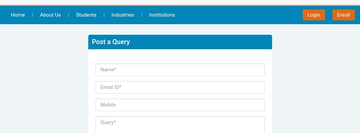This screenshot has width=360, height=133.
Task: Click the divider between Students and Industries
Action: [104, 15]
